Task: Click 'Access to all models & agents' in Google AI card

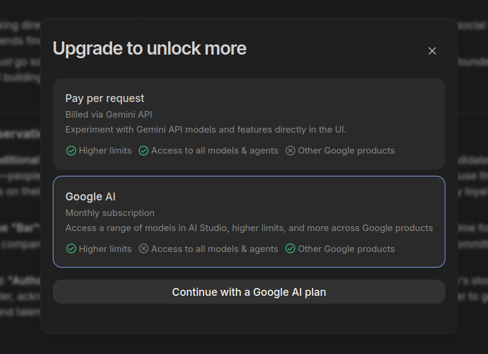Action: point(215,249)
